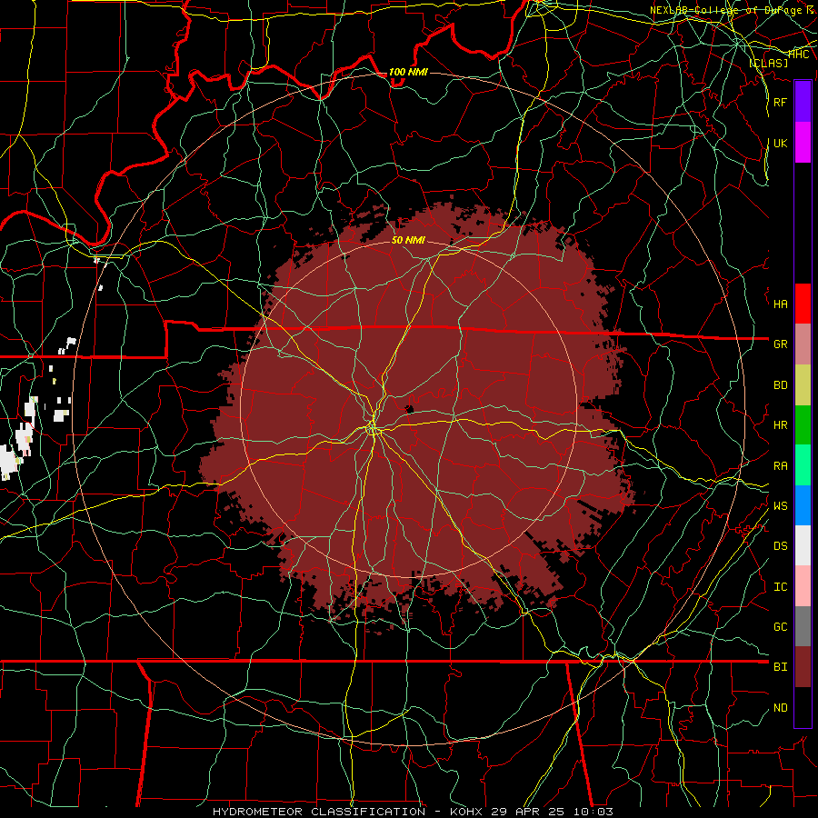Click the "HHC" product code text
Image resolution: width=818 pixels, height=818 pixels.
[798, 55]
